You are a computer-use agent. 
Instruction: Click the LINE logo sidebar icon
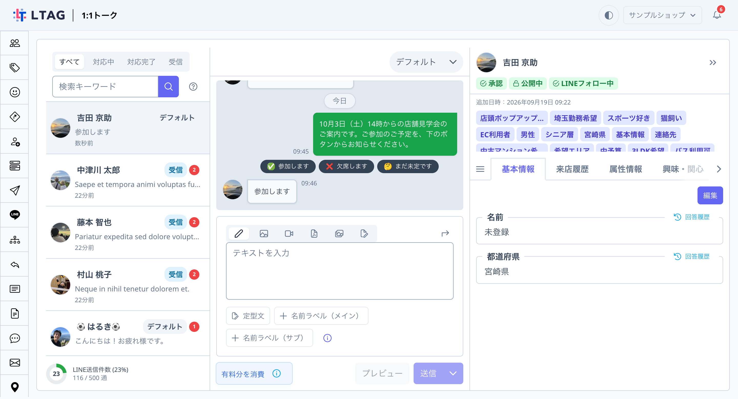coord(15,215)
